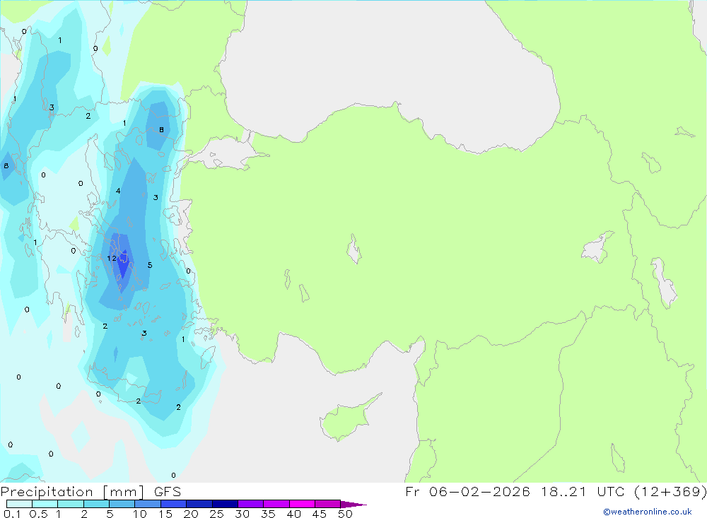Click the "UTC" label
This screenshot has width=707, height=518.
click(611, 492)
